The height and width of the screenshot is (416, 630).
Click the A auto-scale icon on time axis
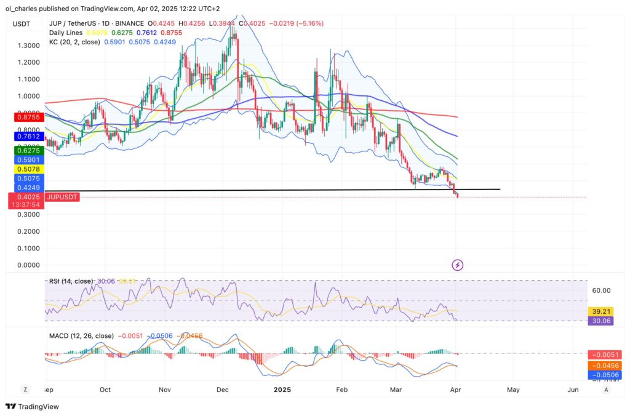pyautogui.click(x=606, y=390)
